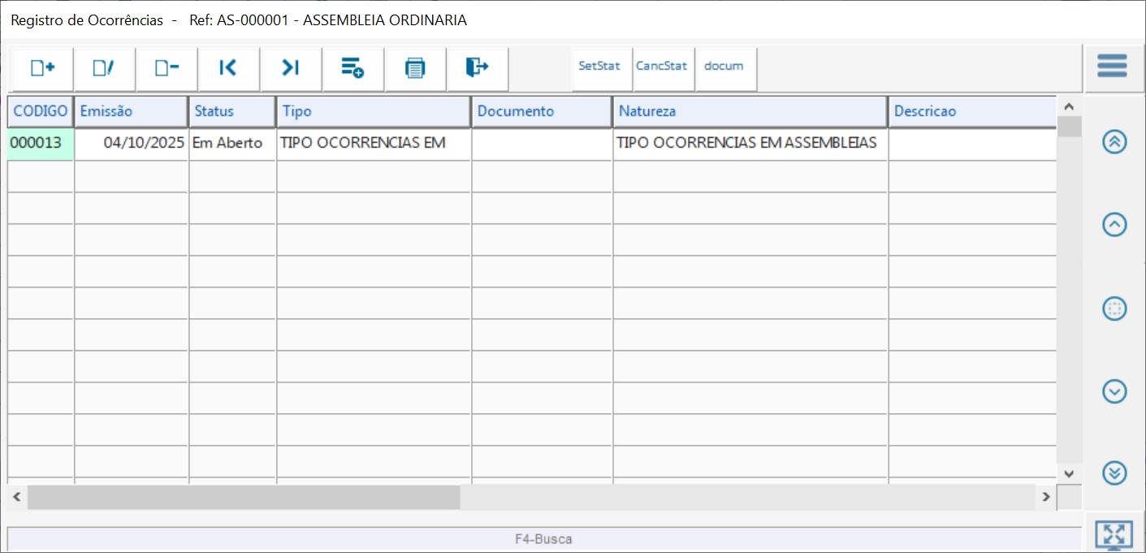
Task: Click the delete record icon with minus
Action: pyautogui.click(x=166, y=68)
